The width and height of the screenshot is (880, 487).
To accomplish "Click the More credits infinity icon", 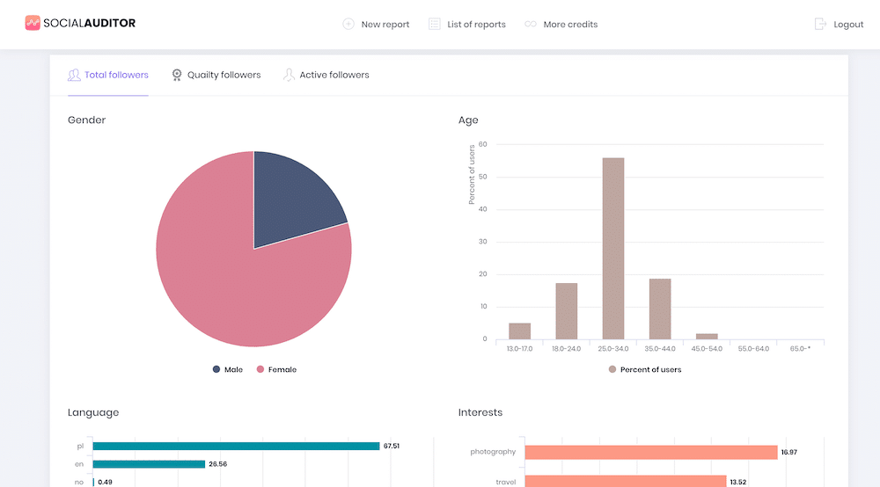I will (530, 24).
